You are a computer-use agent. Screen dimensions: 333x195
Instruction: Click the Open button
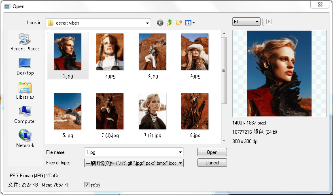tap(212, 152)
